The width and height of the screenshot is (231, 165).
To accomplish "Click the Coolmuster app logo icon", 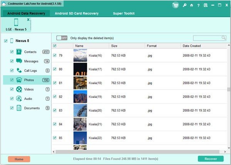I will [x=3, y=4].
